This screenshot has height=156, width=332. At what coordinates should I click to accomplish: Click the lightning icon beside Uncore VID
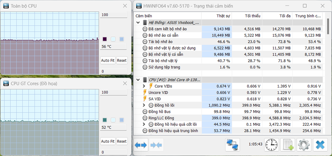point(145,93)
